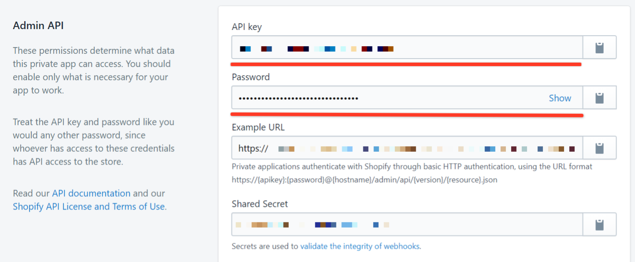Open the API documentation link
Image resolution: width=635 pixels, height=262 pixels.
[91, 193]
